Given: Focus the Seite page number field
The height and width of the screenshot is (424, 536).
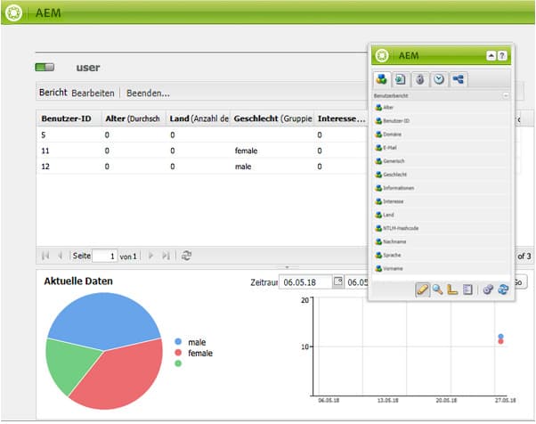Looking at the screenshot, I should point(104,256).
